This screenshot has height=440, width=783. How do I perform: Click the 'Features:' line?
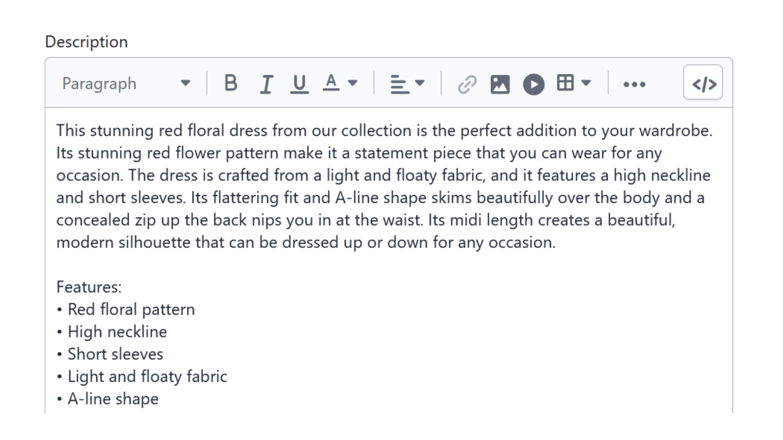pyautogui.click(x=89, y=287)
